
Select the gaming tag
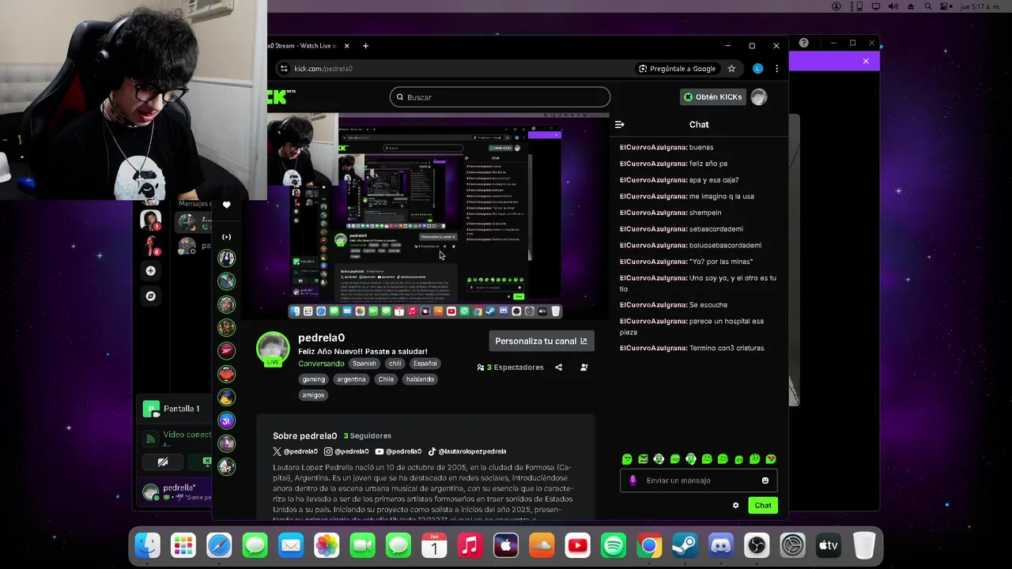point(313,379)
